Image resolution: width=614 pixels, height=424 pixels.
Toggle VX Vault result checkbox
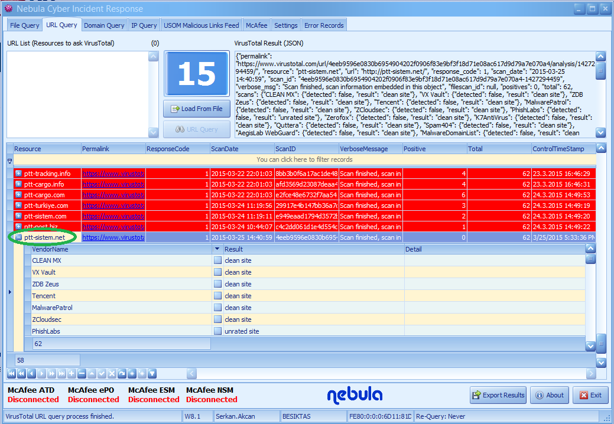pyautogui.click(x=217, y=272)
